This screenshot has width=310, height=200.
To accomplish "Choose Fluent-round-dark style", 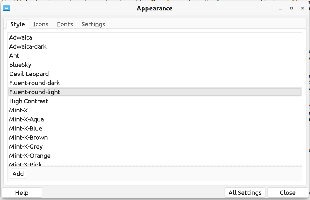I will point(34,83).
